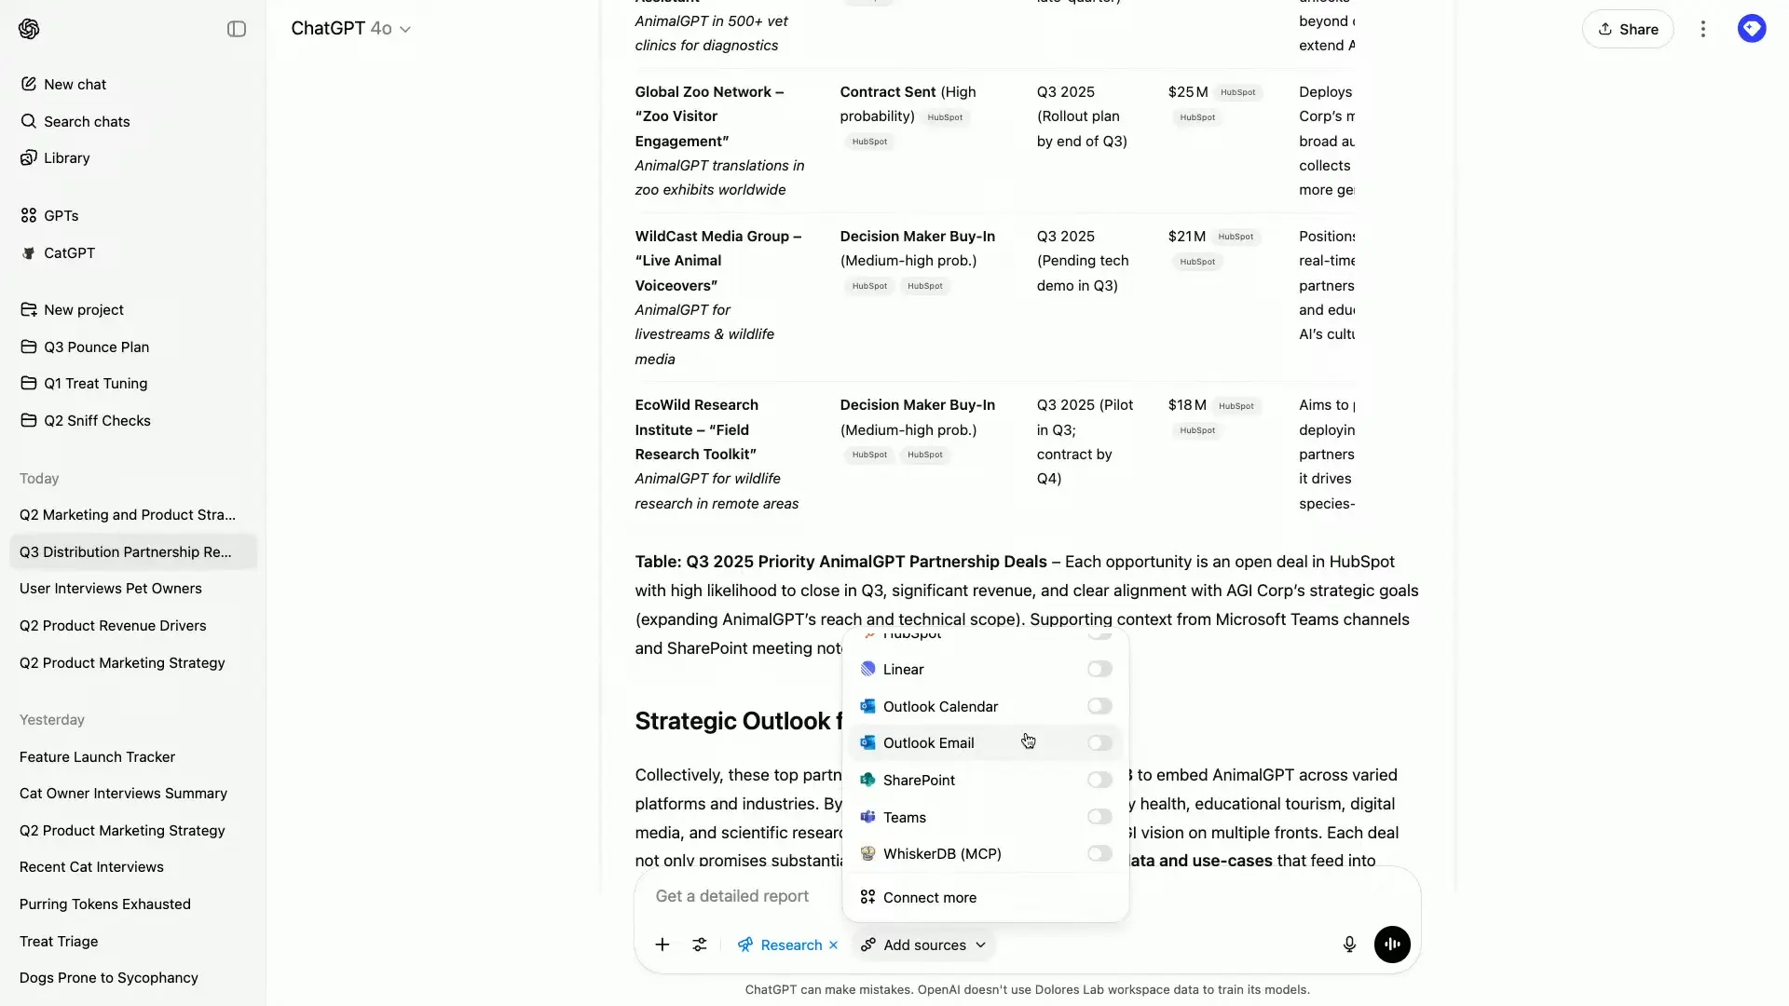Open the Q3 Pounce Plan project
This screenshot has height=1006, width=1789.
coord(96,347)
